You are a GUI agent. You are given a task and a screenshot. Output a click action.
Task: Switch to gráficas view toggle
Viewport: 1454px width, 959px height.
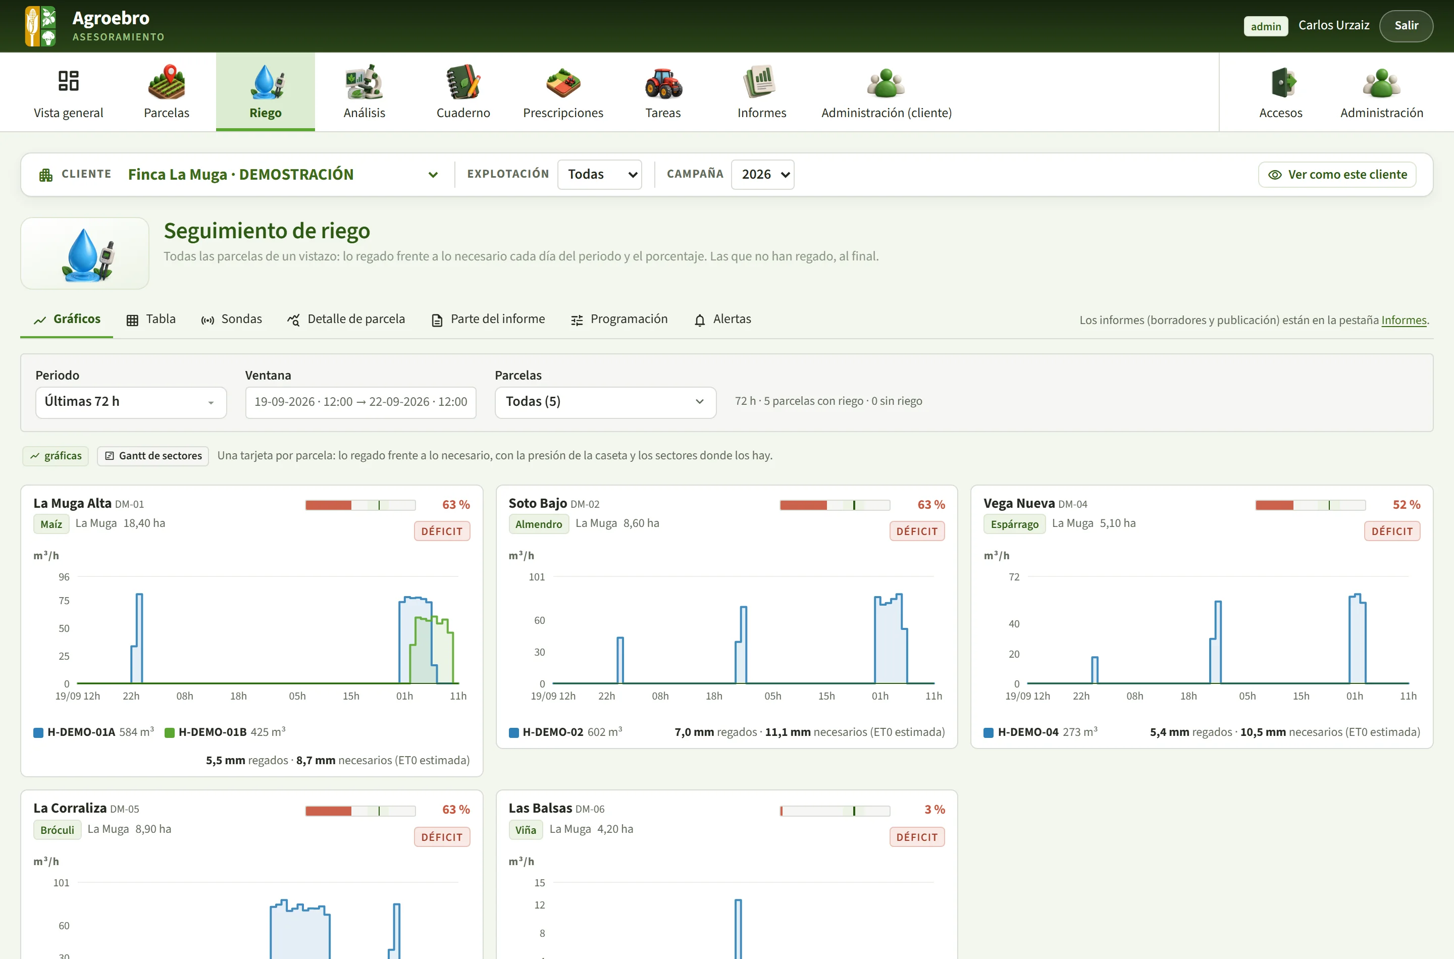tap(56, 456)
